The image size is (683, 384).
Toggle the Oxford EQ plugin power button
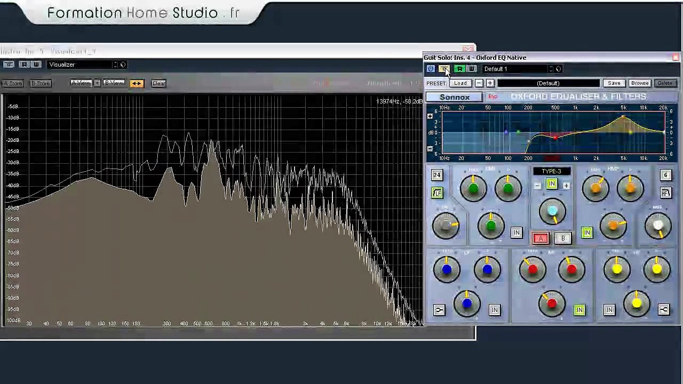(x=431, y=69)
